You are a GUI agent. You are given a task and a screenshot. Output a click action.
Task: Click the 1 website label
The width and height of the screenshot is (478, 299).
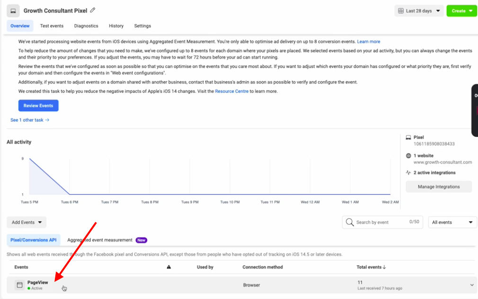click(x=424, y=155)
